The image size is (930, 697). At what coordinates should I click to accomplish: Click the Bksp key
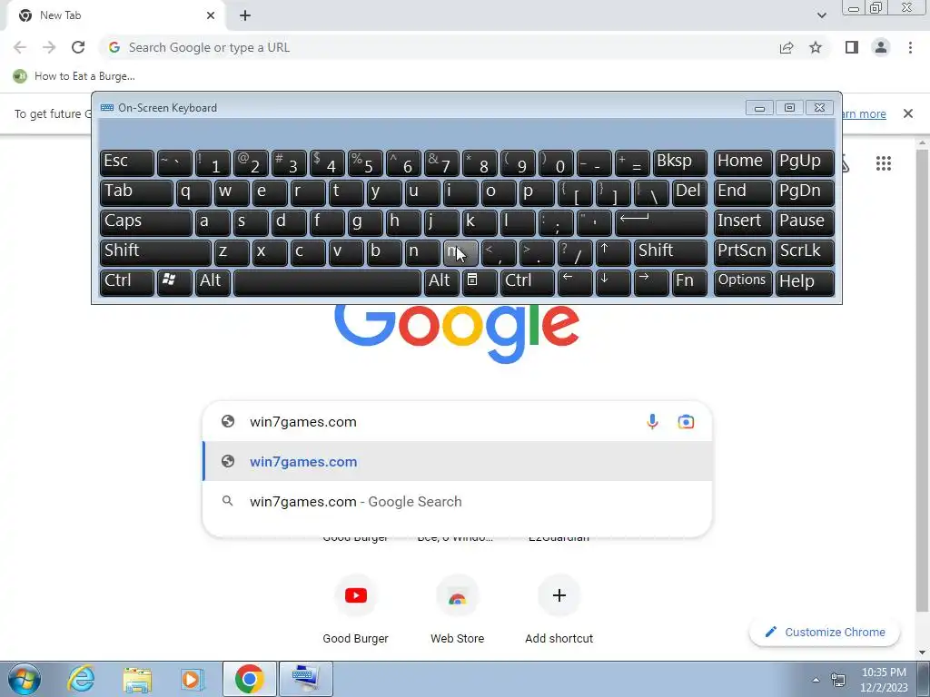(679, 162)
